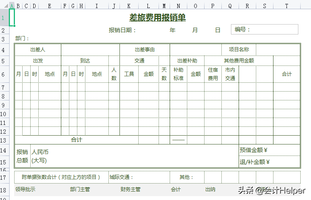The width and height of the screenshot is (311, 200).
Task: Click the 报销总额 cell
Action: [23, 156]
